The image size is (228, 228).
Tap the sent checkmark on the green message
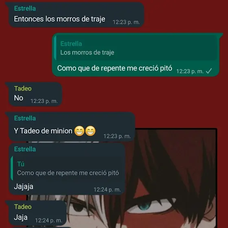coord(209,71)
